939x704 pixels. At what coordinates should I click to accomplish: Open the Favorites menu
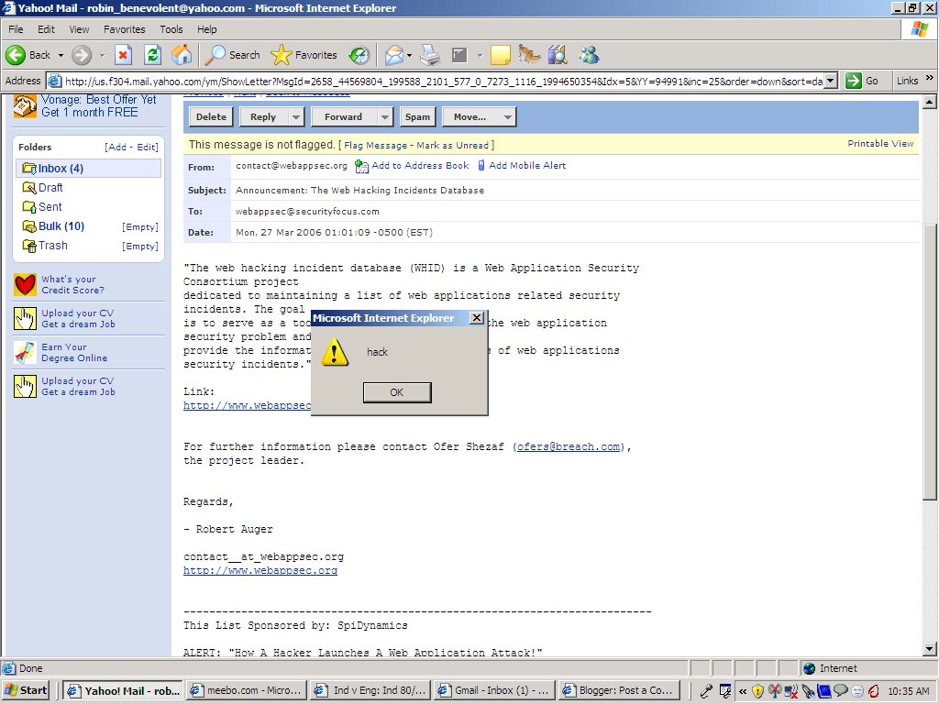tap(125, 29)
